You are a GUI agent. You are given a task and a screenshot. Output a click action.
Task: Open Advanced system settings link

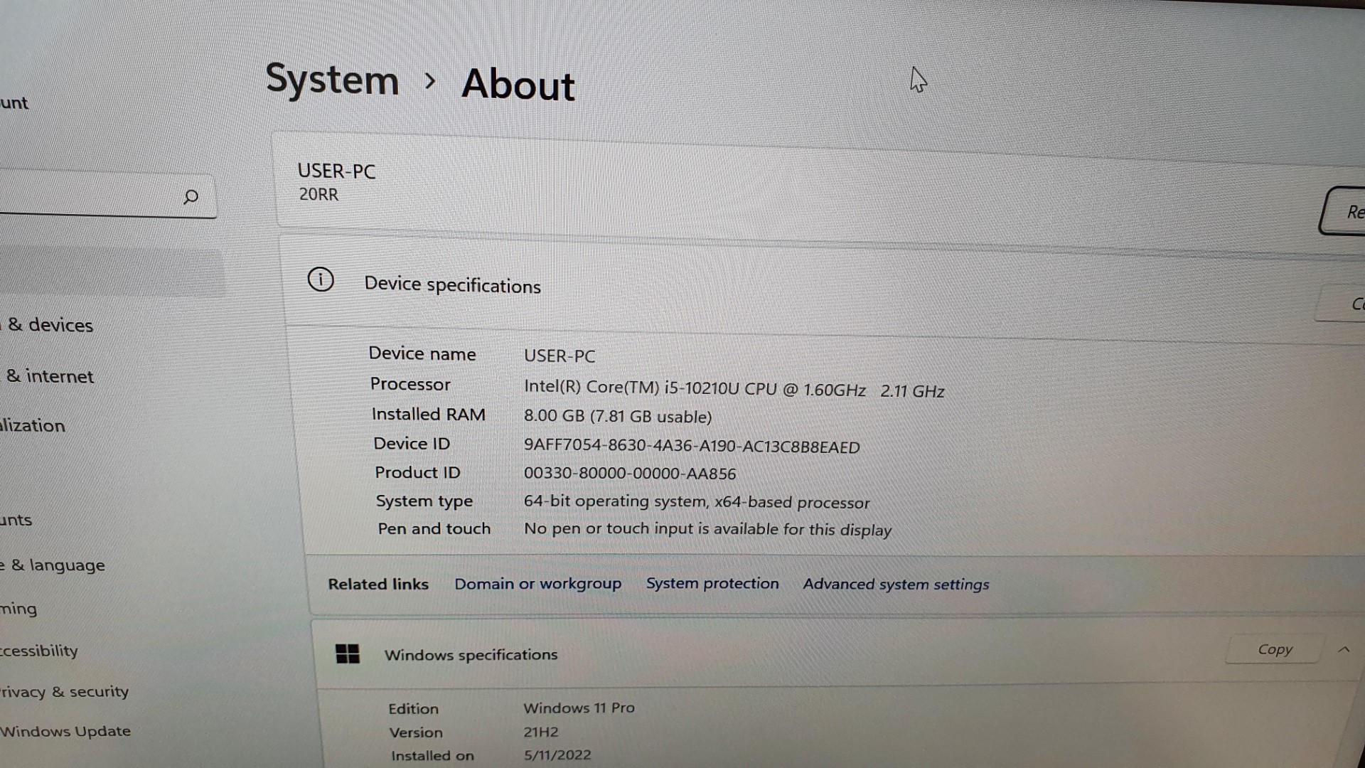[x=896, y=585]
